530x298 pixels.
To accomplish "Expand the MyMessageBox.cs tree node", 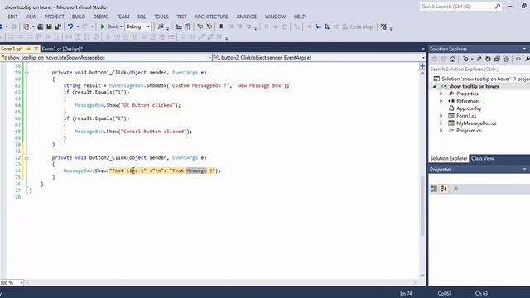I will pyautogui.click(x=441, y=123).
